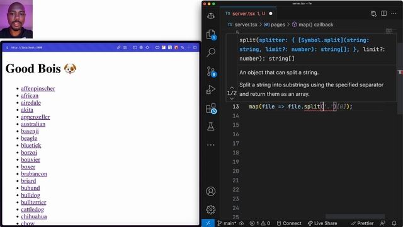The width and height of the screenshot is (403, 227).
Task: Click the horizontal scrollbar at the editor's bottom
Action: [355, 216]
